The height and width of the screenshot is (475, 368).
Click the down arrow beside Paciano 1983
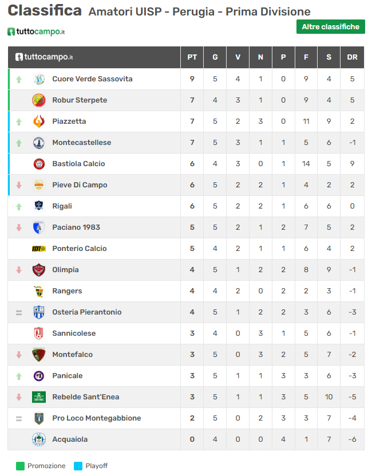19,227
